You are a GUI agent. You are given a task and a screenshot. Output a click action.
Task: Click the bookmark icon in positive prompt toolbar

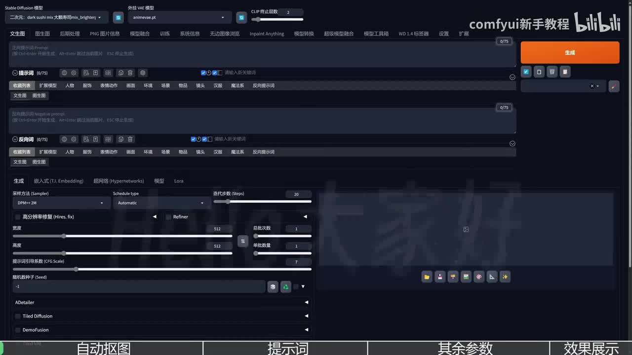click(95, 73)
